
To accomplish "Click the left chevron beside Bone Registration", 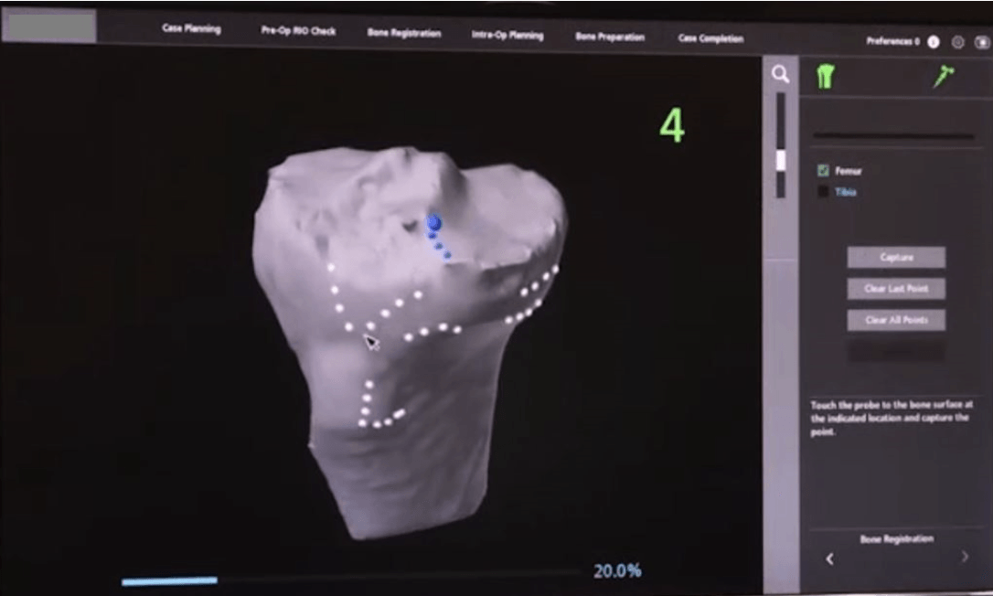I will coord(830,556).
